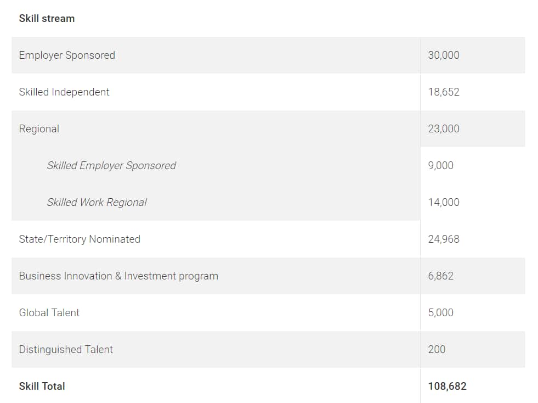Image resolution: width=538 pixels, height=403 pixels.
Task: Click the 30,000 value cell
Action: [444, 55]
